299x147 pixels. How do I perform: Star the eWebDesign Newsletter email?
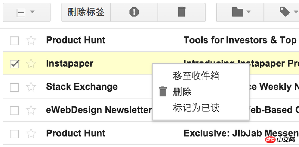coord(31,110)
